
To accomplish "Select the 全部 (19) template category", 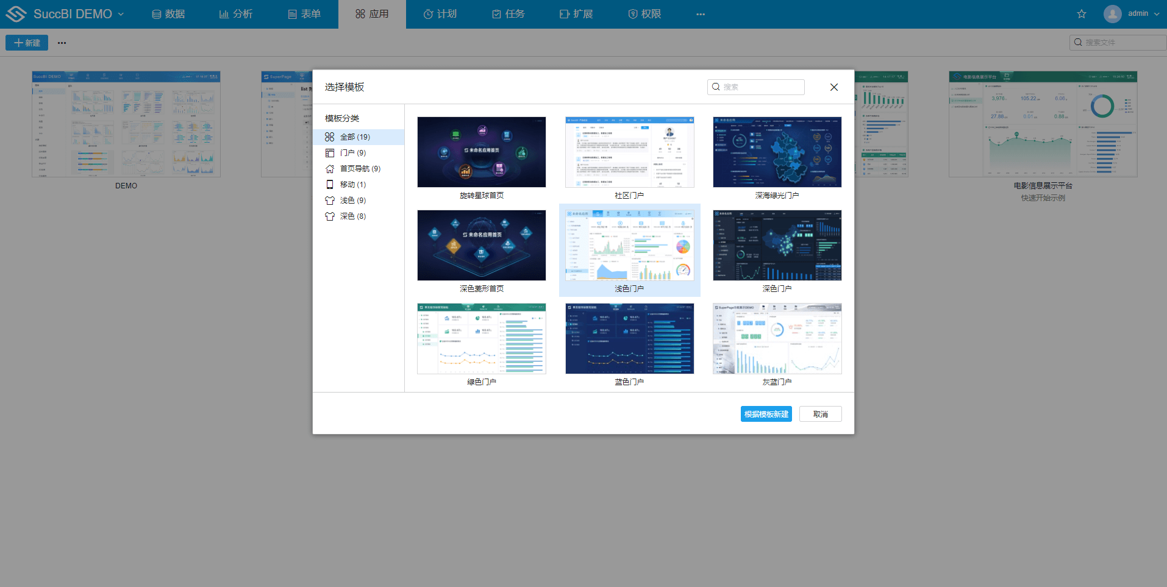I will [355, 137].
